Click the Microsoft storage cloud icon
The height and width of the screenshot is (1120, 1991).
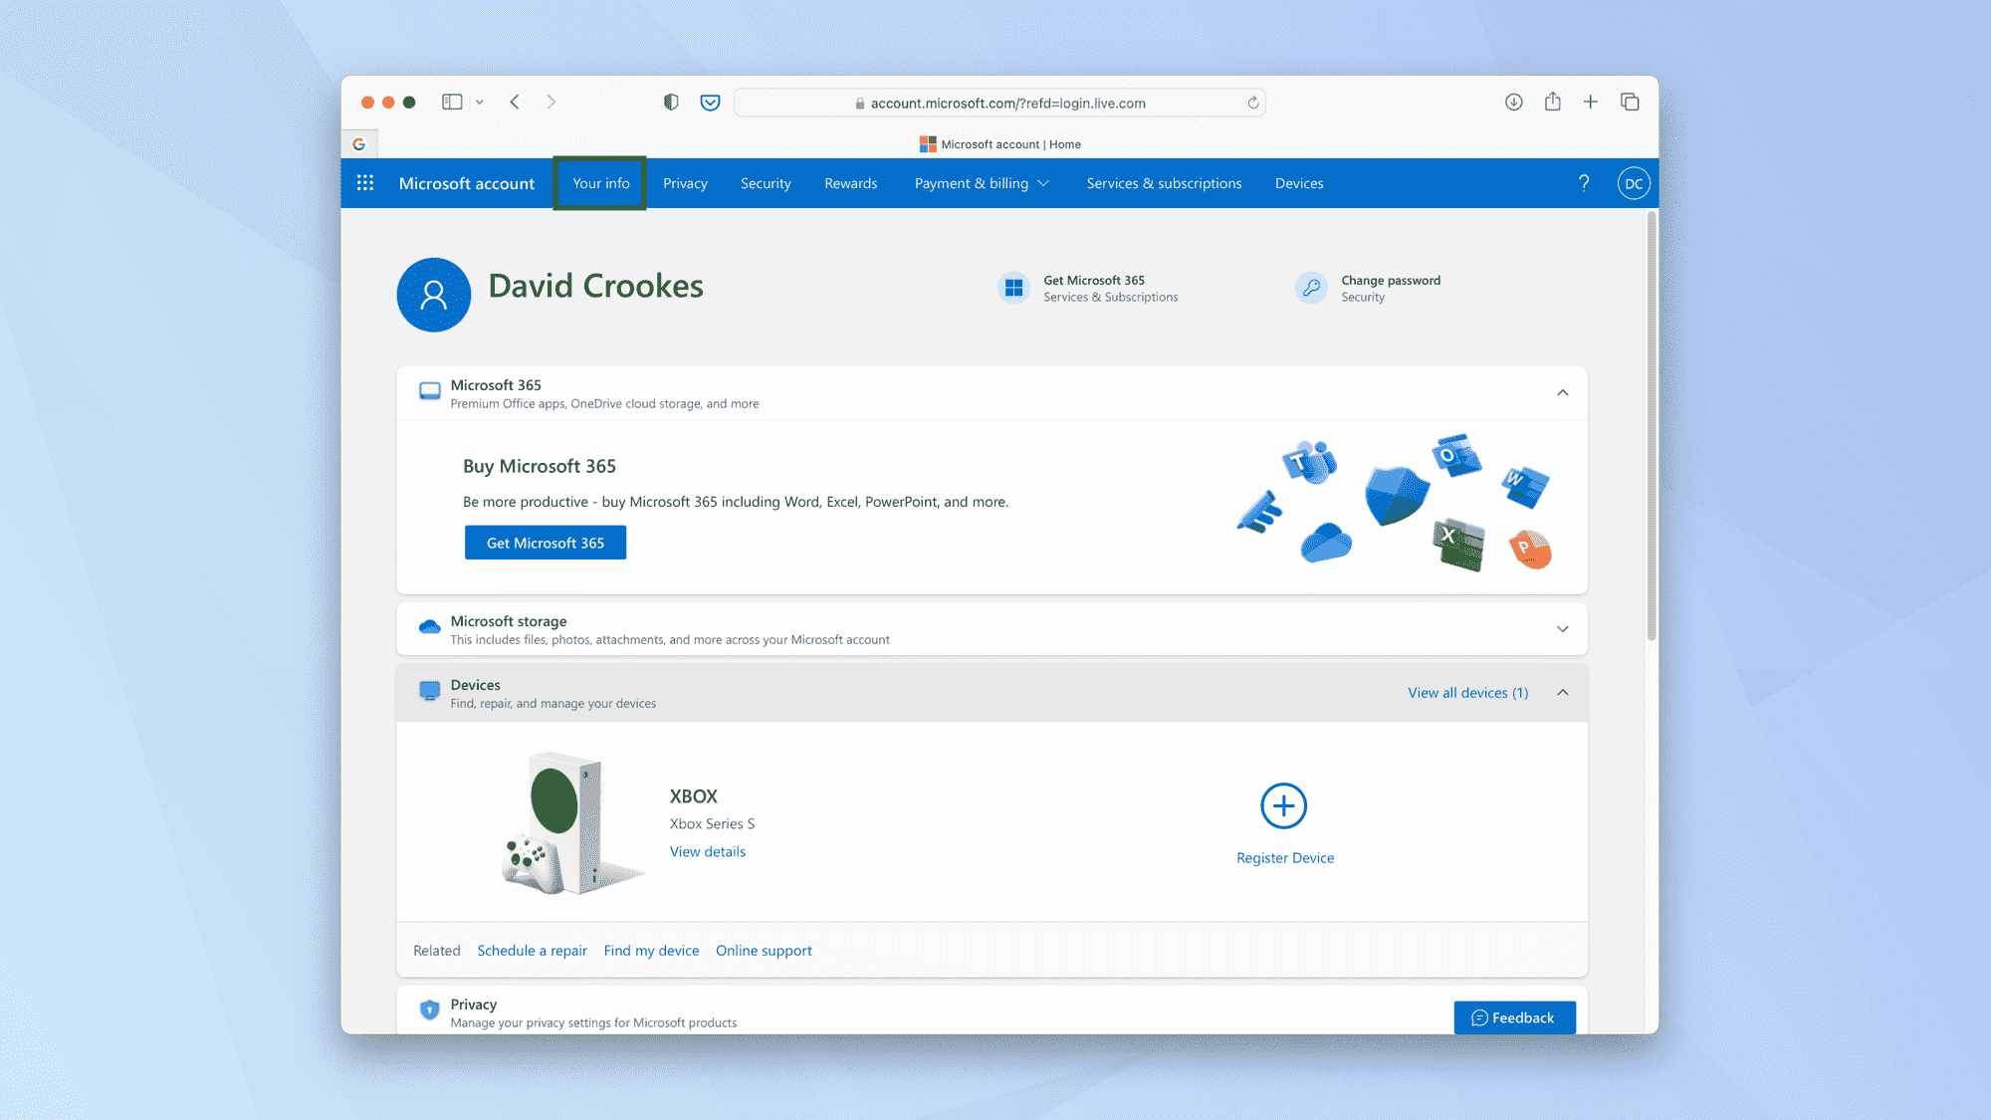click(x=429, y=627)
